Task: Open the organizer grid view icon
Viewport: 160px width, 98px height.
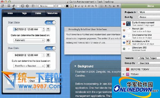Action: tap(3, 6)
